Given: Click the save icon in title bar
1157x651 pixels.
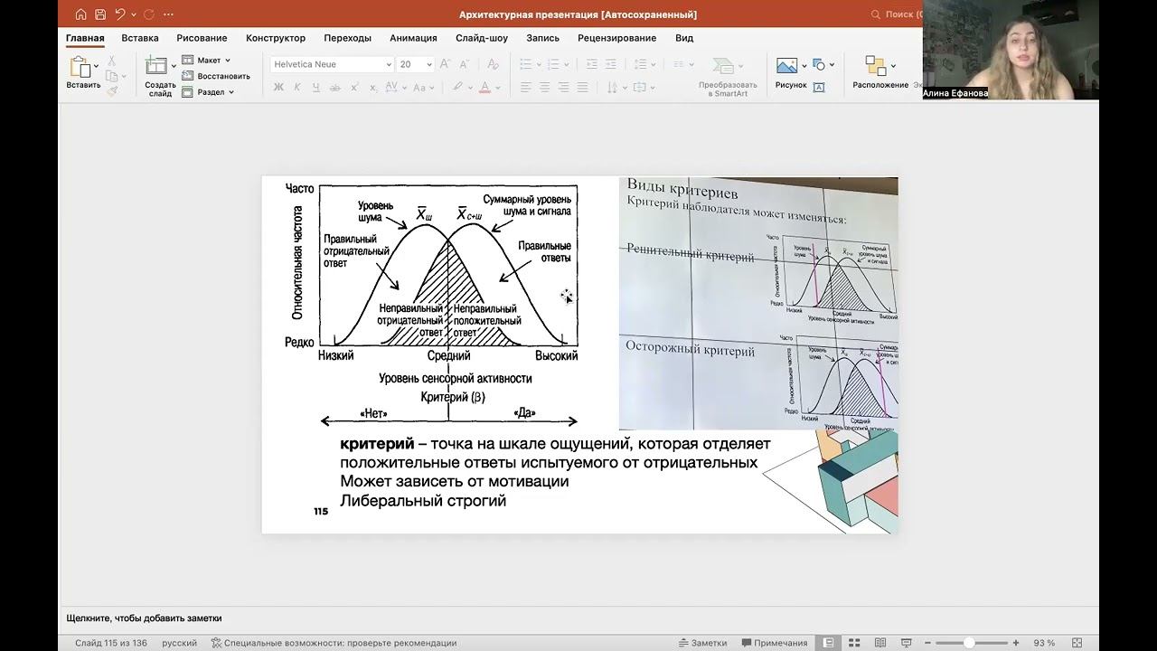Looking at the screenshot, I should [100, 14].
